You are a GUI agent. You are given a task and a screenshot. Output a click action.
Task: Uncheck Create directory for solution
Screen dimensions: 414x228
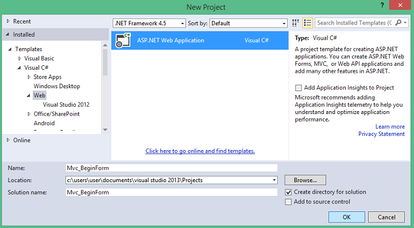[x=288, y=192]
